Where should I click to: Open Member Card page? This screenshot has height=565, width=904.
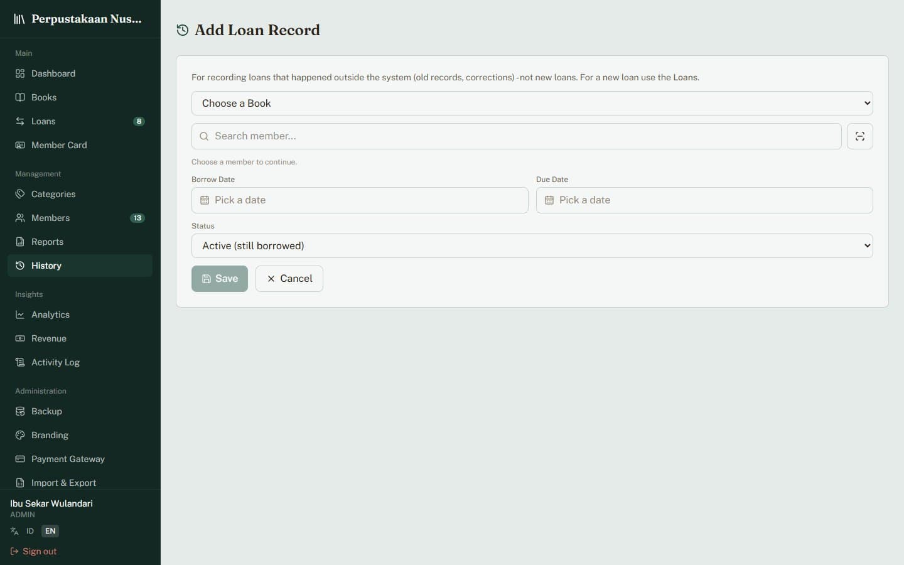pos(80,145)
